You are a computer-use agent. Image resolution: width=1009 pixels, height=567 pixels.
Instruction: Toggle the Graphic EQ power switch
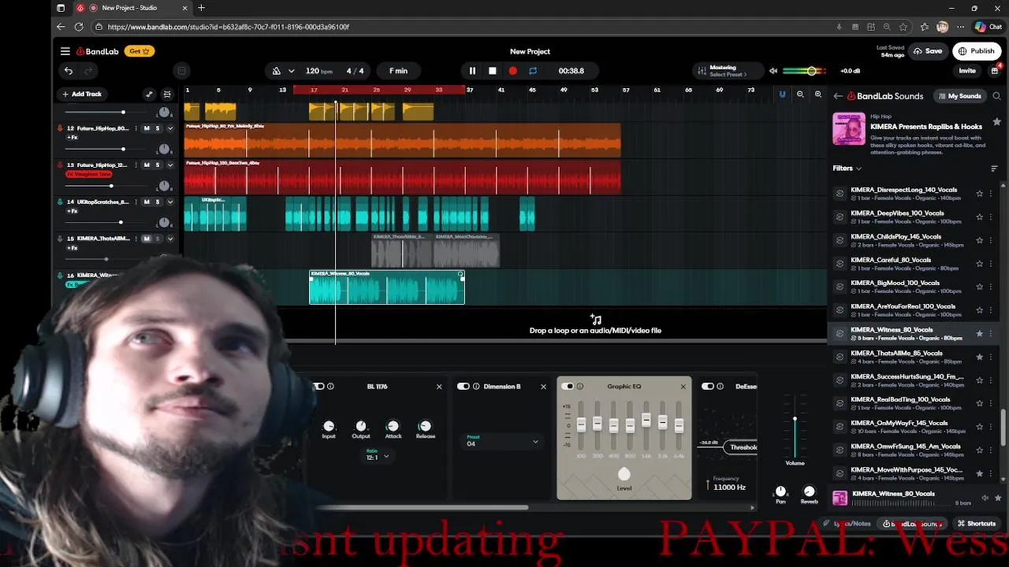pos(568,387)
